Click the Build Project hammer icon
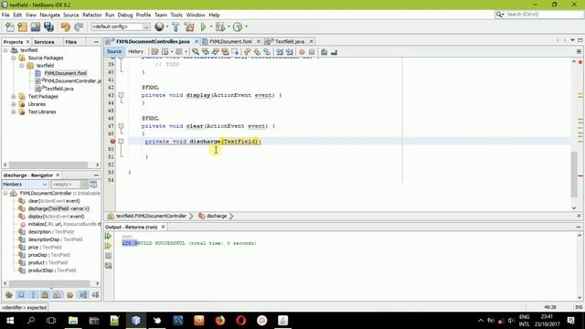Screen dimensions: 585x329 [175, 27]
